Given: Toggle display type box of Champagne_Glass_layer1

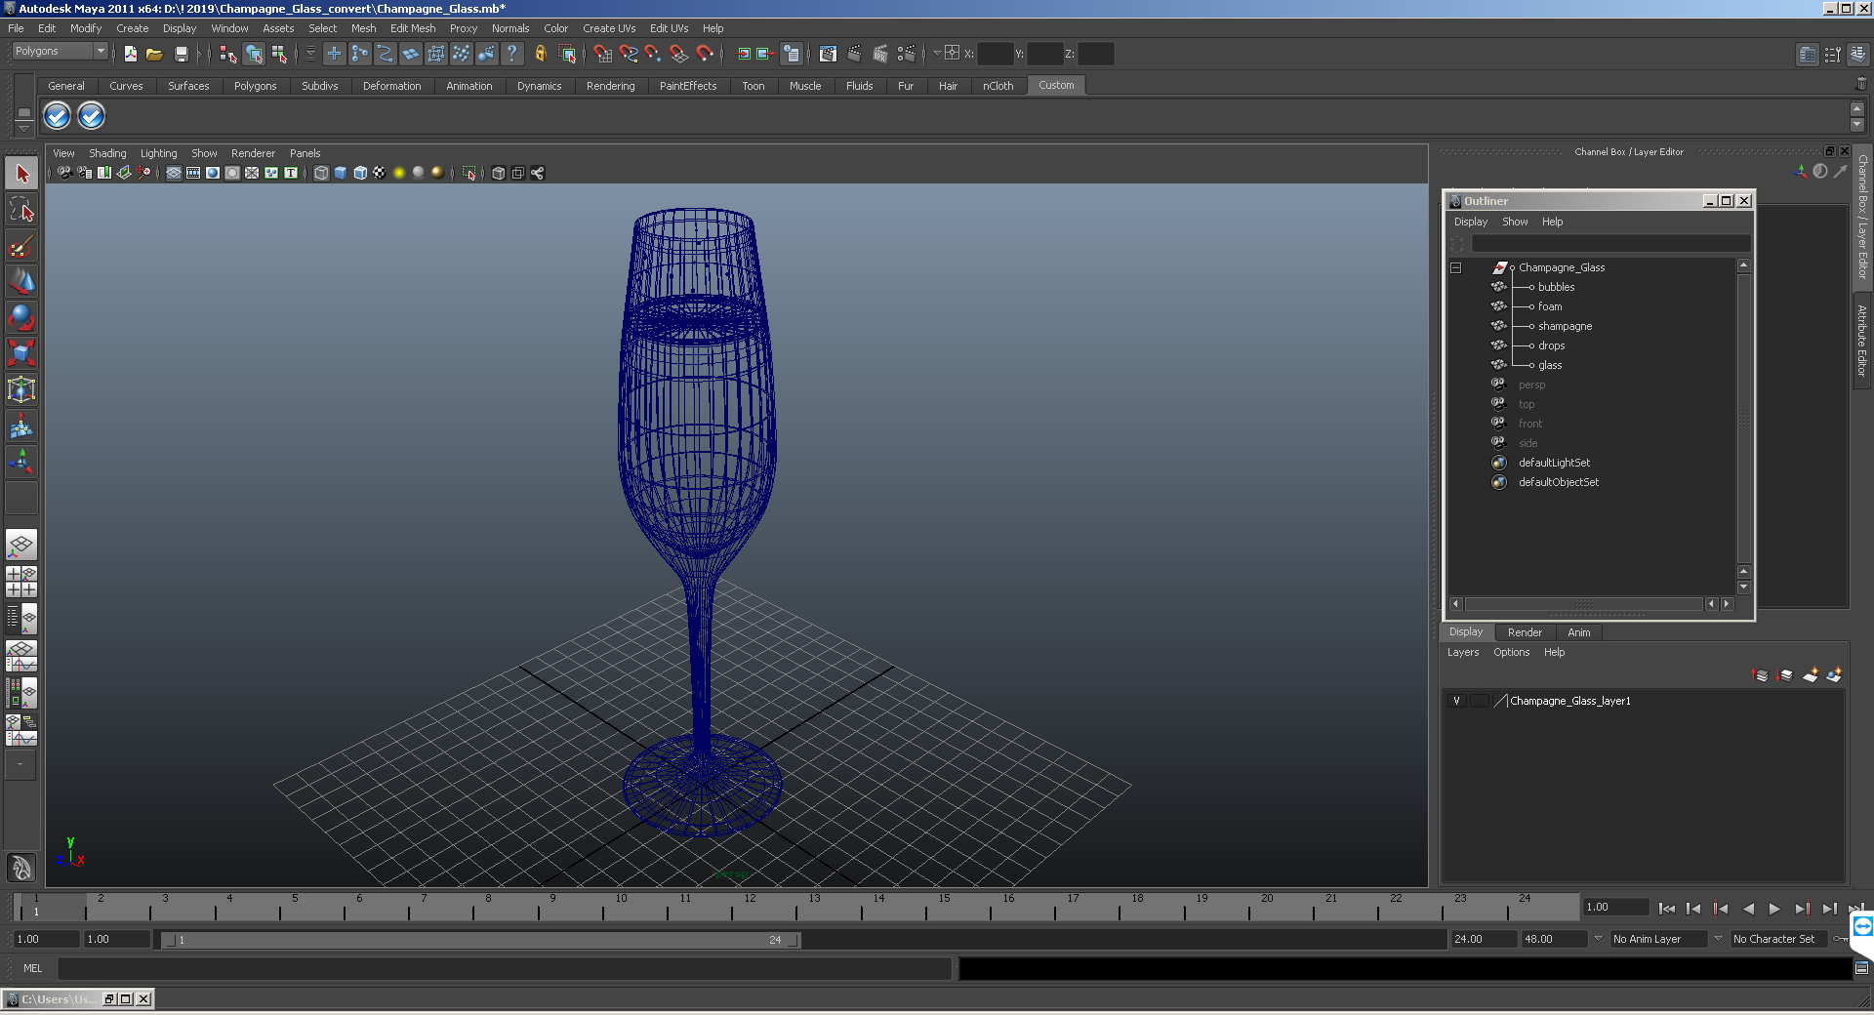Looking at the screenshot, I should click(x=1480, y=701).
